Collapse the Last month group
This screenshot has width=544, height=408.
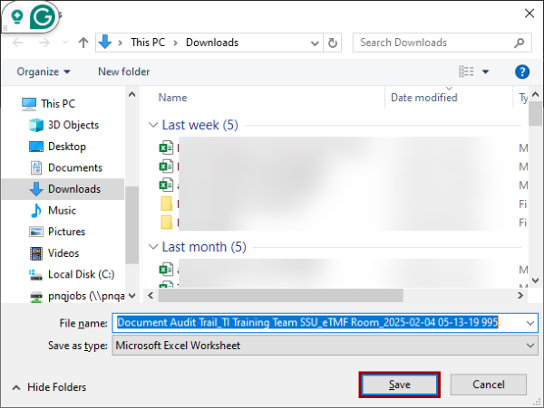(152, 247)
